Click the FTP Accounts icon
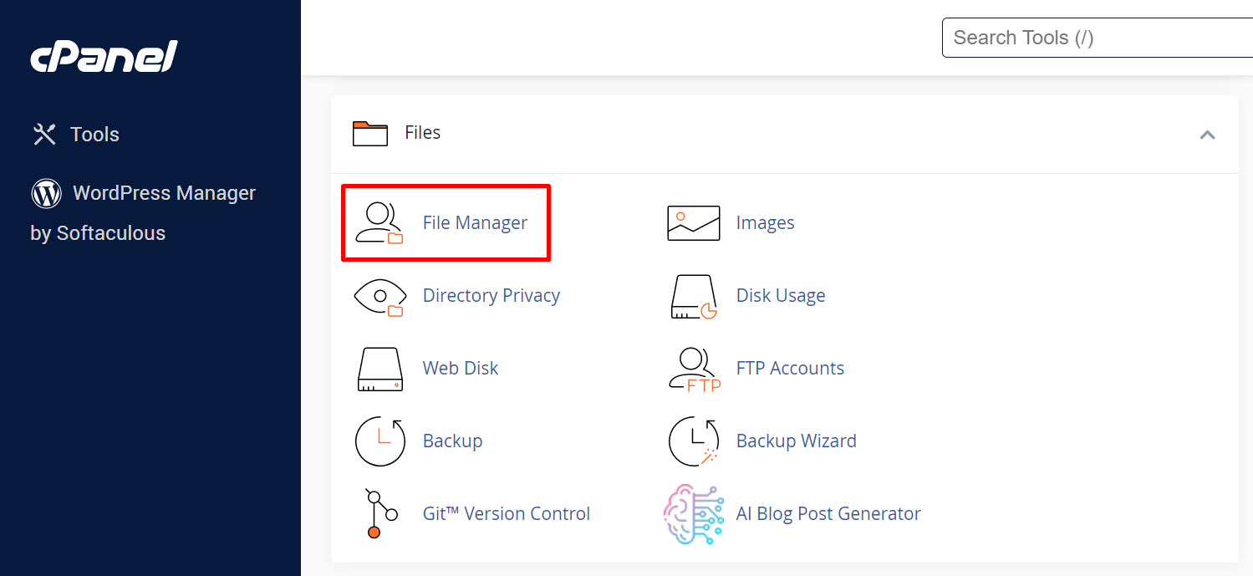1253x576 pixels. point(695,370)
